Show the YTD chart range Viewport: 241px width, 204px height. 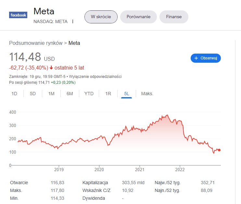[89, 94]
